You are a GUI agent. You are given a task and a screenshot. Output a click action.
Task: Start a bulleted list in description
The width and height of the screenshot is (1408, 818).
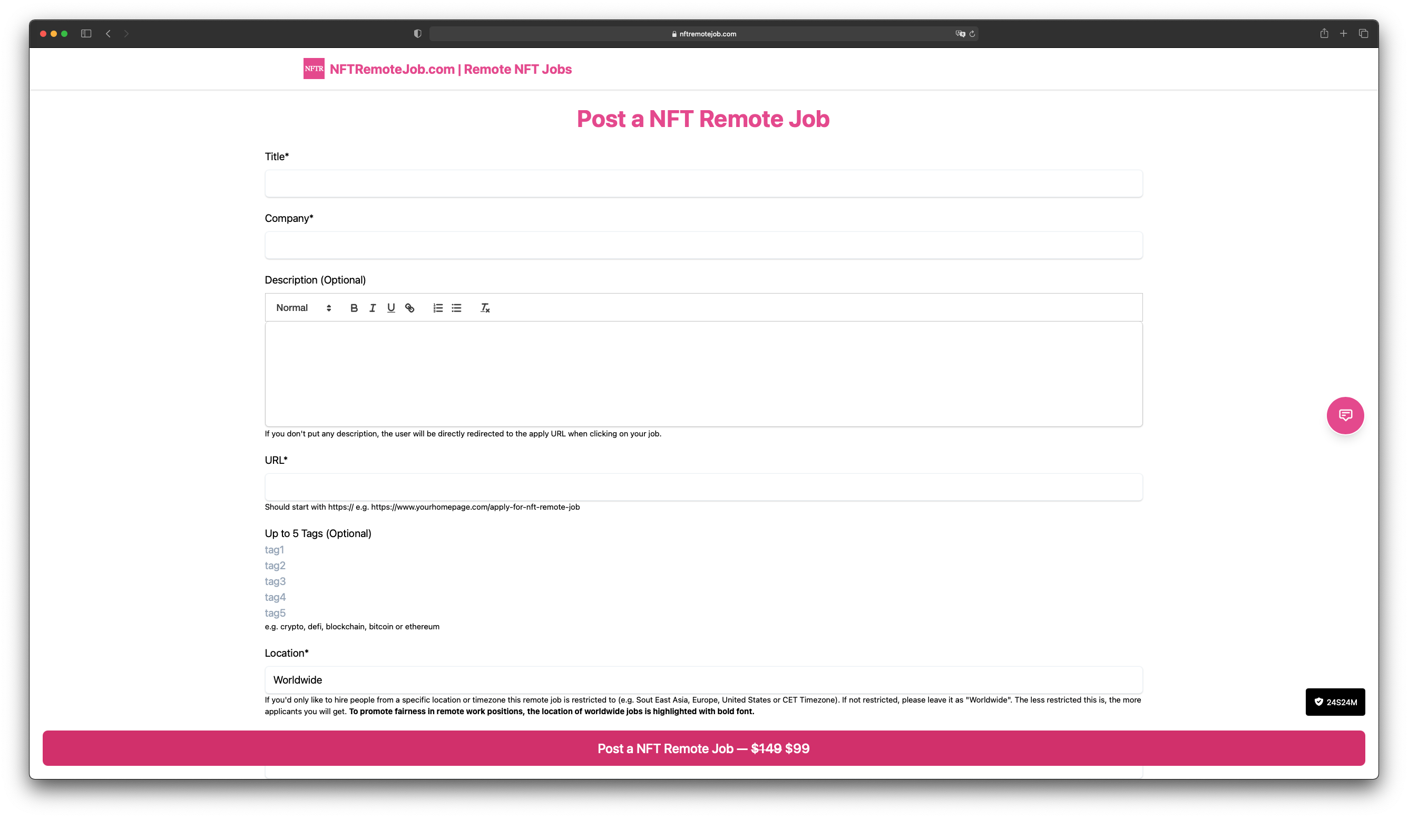[456, 308]
